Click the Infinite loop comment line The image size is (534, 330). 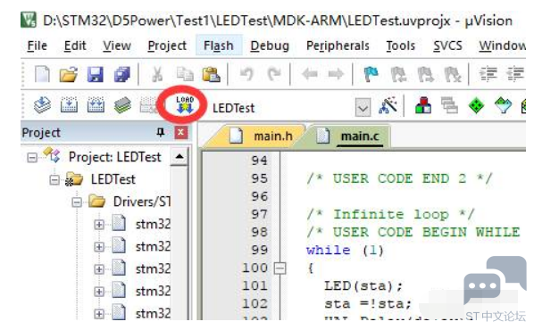tap(390, 214)
